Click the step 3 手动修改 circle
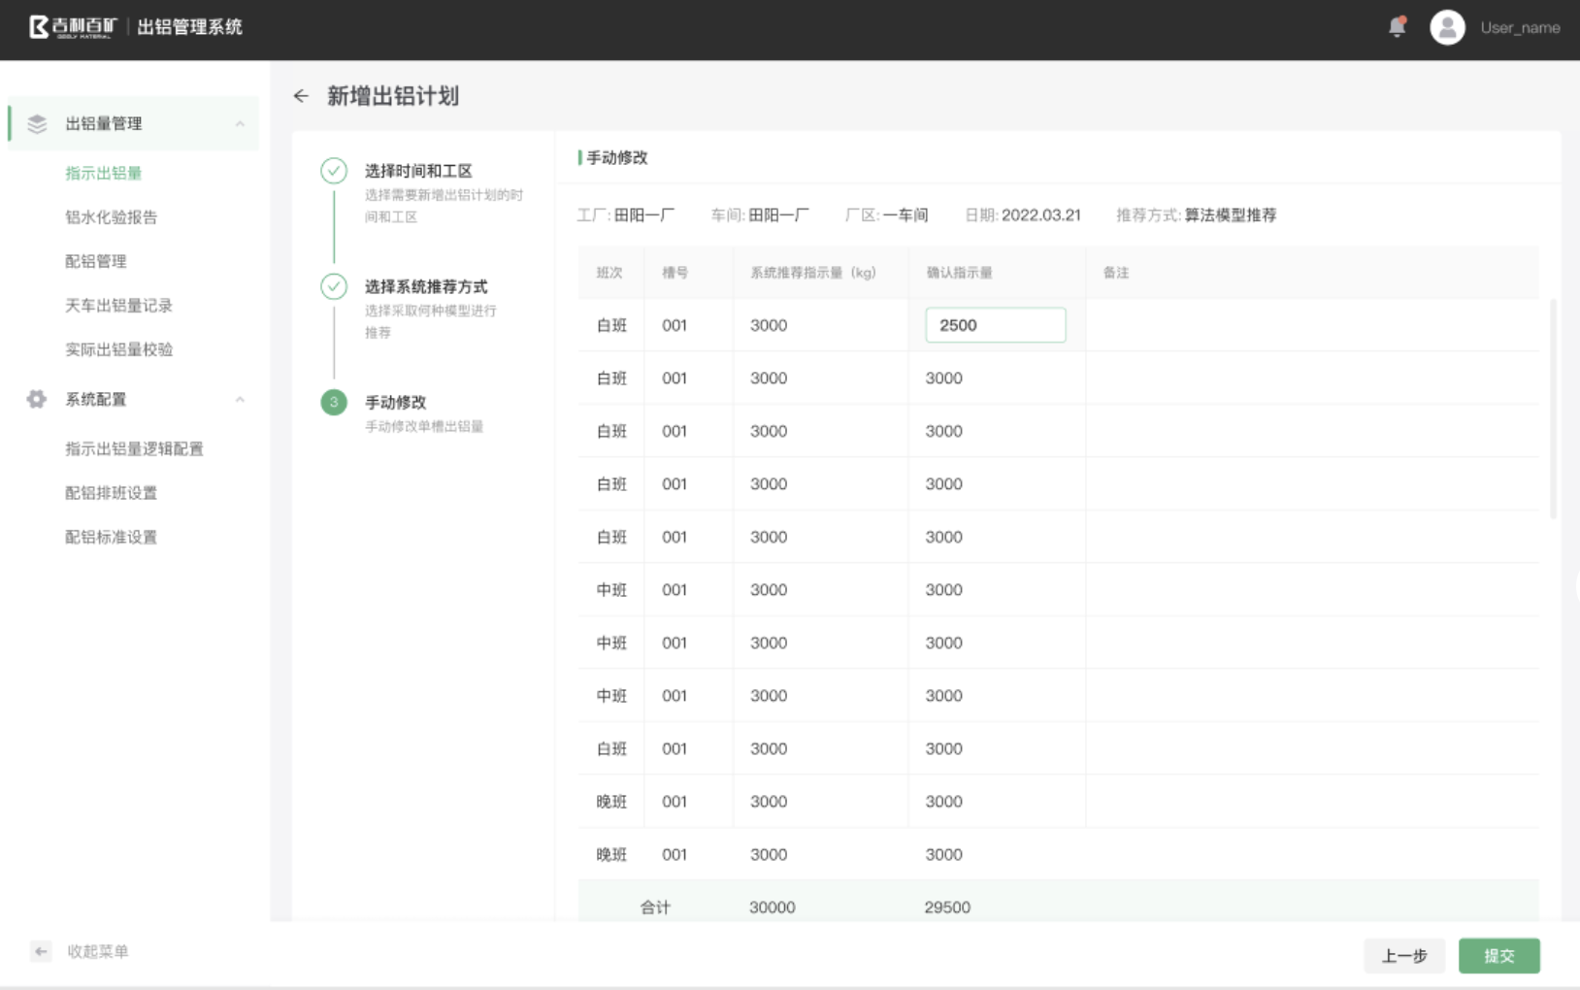 [334, 403]
